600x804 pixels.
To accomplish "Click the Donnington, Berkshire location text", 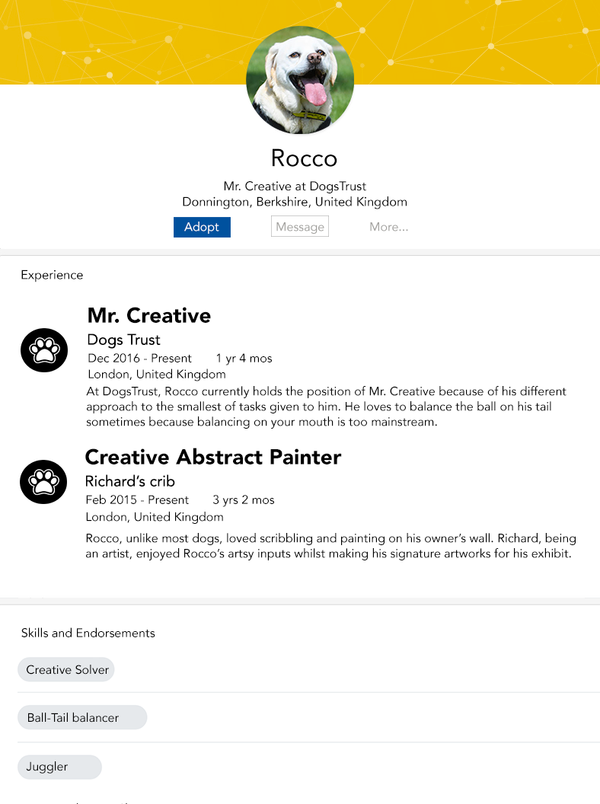I will (295, 202).
